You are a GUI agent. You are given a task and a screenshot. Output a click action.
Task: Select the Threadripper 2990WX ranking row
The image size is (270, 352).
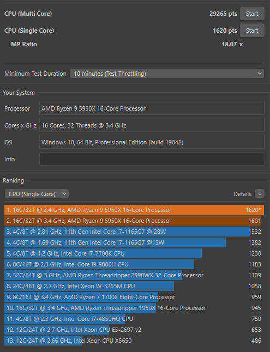[x=134, y=275]
